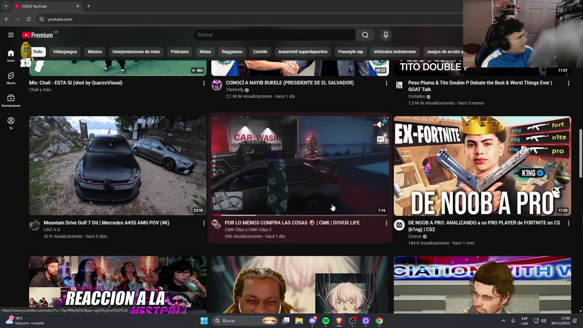Open the YouTube hamburger guide menu
The width and height of the screenshot is (583, 328).
[x=11, y=35]
